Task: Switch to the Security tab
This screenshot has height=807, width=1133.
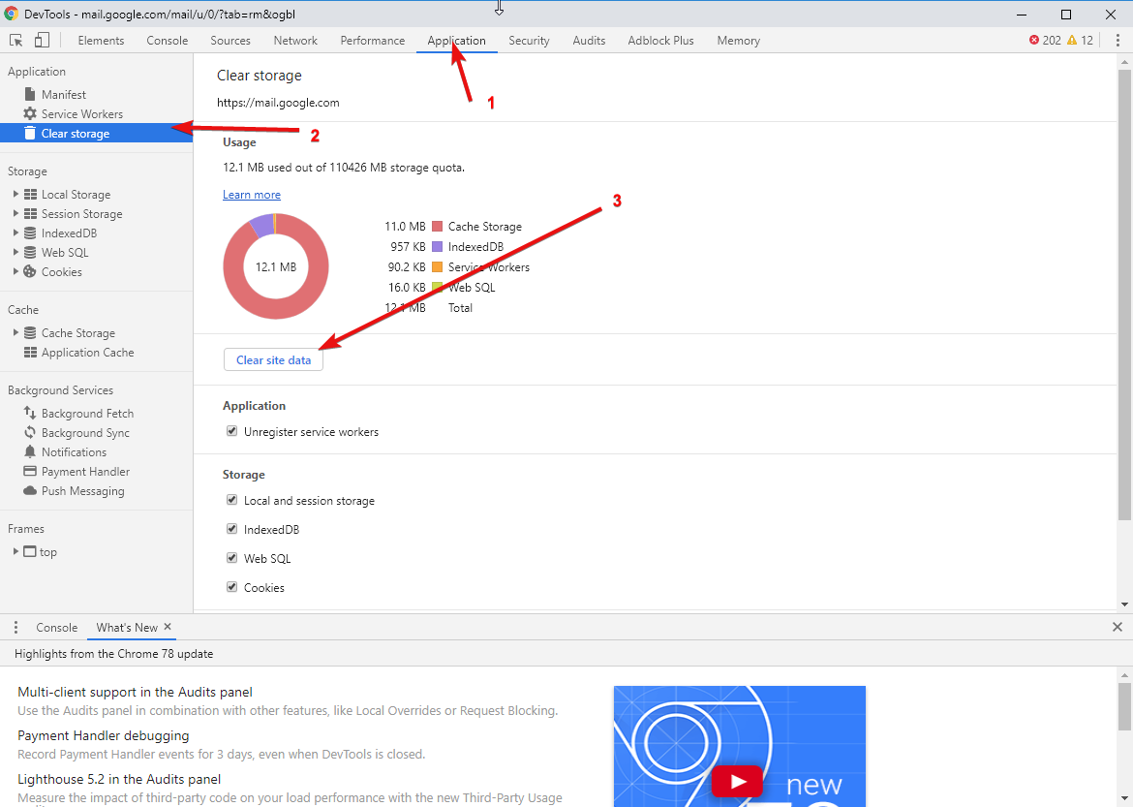Action: pyautogui.click(x=529, y=41)
